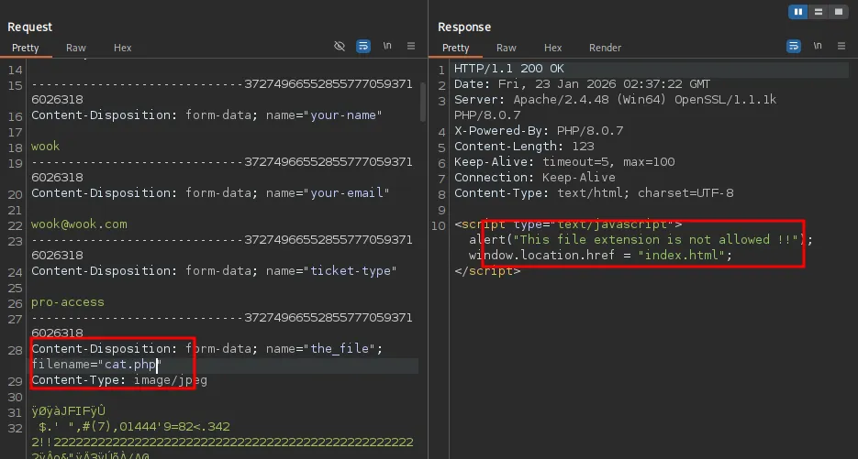
Task: Switch to top-bottom split layout view
Action: pyautogui.click(x=818, y=12)
